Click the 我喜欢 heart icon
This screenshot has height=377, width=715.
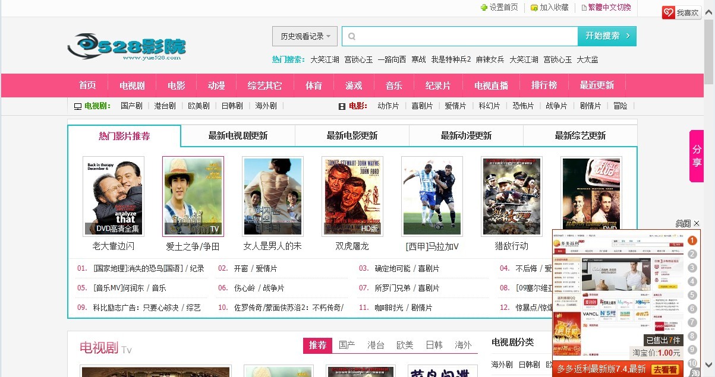tap(667, 11)
